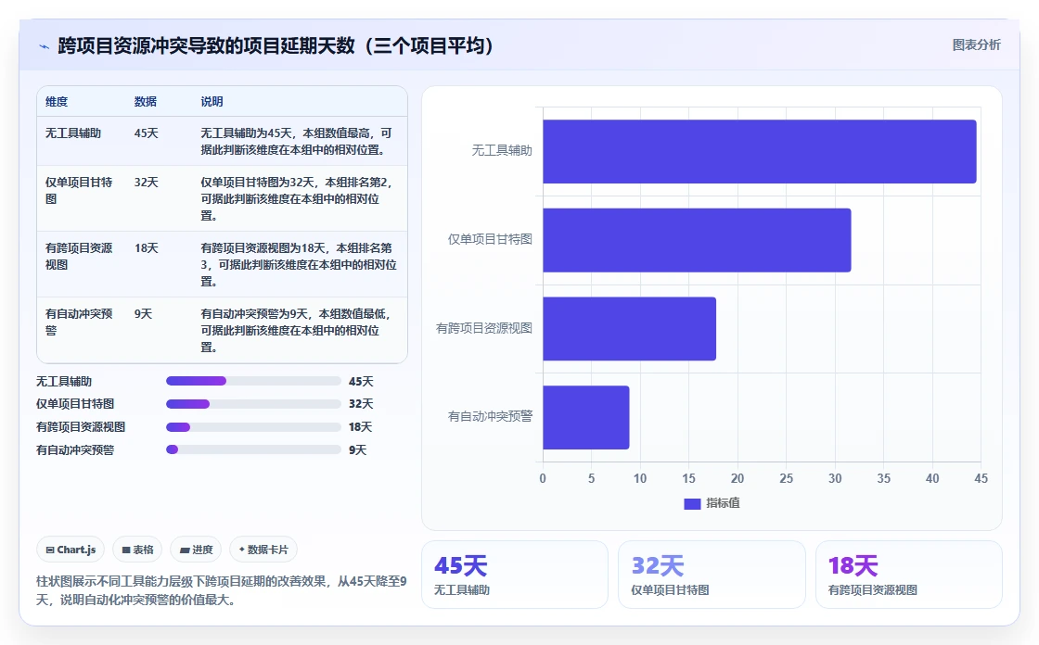The image size is (1039, 645).
Task: Click the 有跨项目资源视图 bar in the chart
Action: [x=629, y=329]
